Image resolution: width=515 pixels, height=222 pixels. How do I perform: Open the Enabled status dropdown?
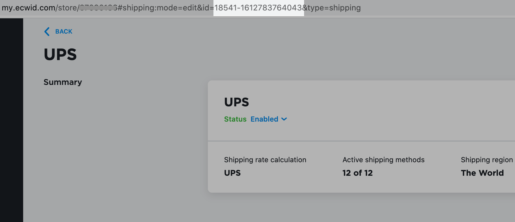(x=265, y=119)
